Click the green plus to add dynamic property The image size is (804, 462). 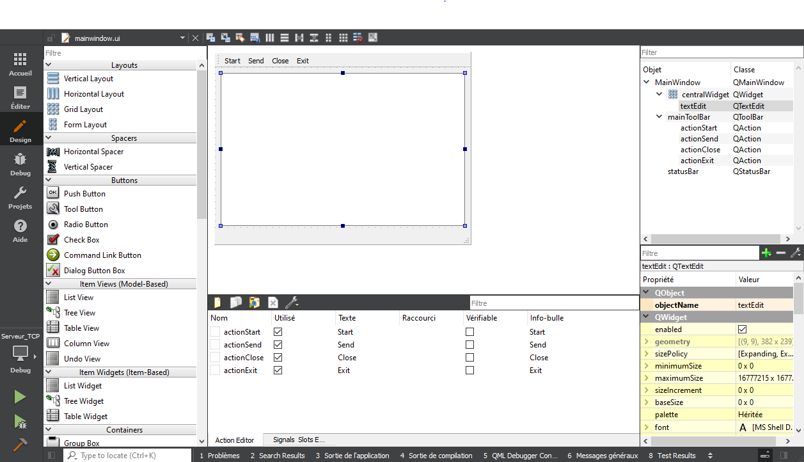[767, 252]
